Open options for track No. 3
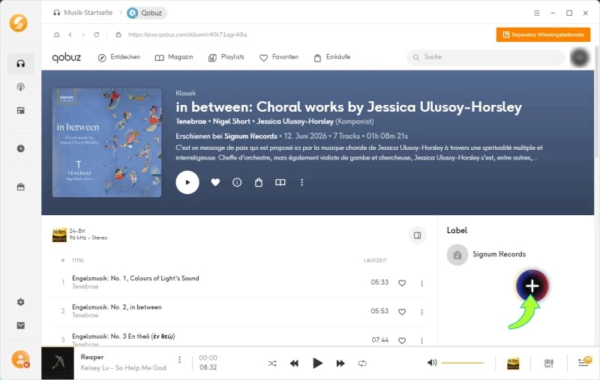 [x=421, y=340]
